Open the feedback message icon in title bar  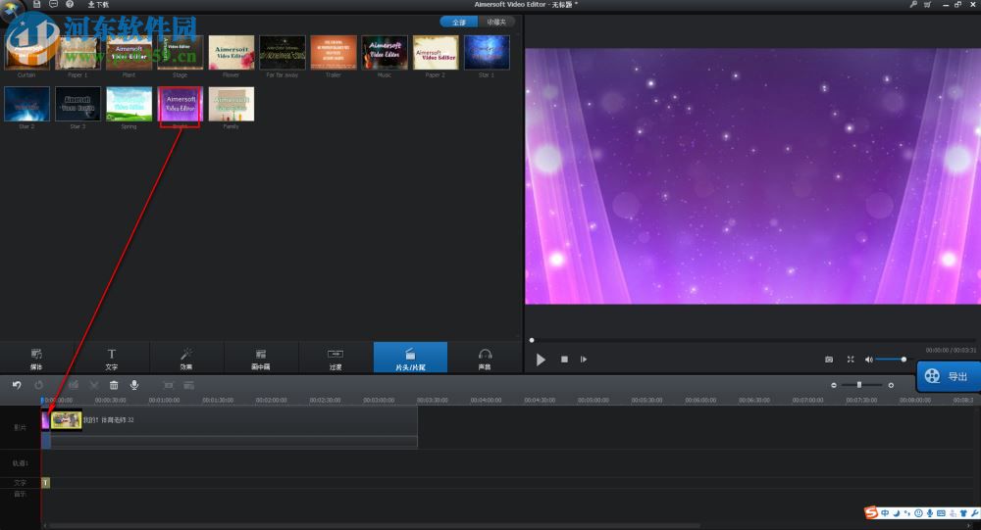point(53,4)
